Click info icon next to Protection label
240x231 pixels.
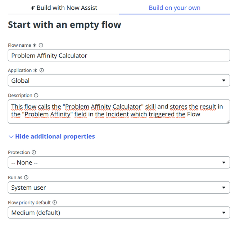(34, 152)
